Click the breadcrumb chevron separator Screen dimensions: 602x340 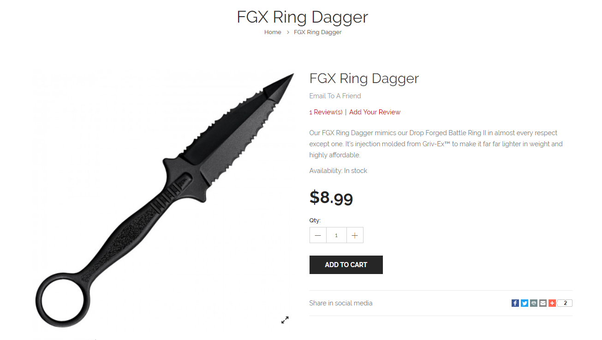pyautogui.click(x=288, y=32)
